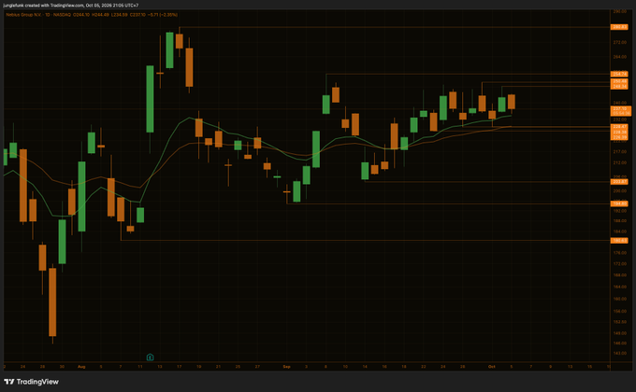The image size is (636, 392).
Task: Select the 203.87 price label on the axis
Action: pyautogui.click(x=619, y=182)
